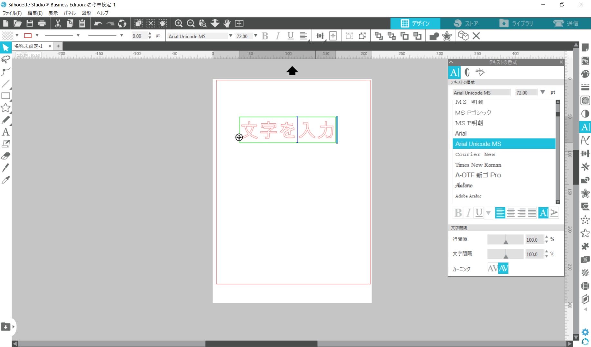
Task: Click the Zoom in magnifier icon
Action: 178,23
